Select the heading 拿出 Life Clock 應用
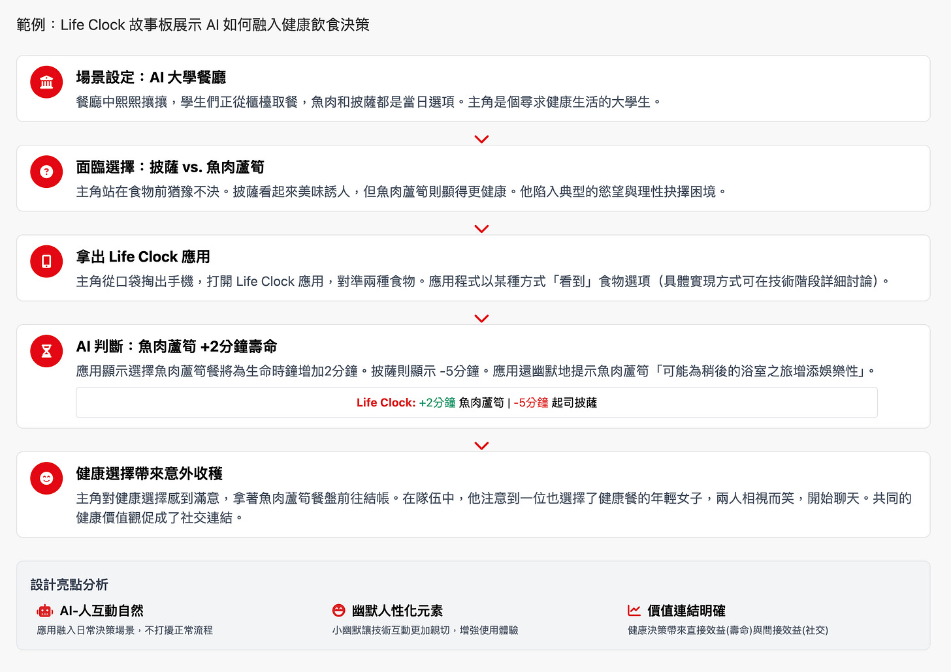The height and width of the screenshot is (672, 951). point(143,256)
